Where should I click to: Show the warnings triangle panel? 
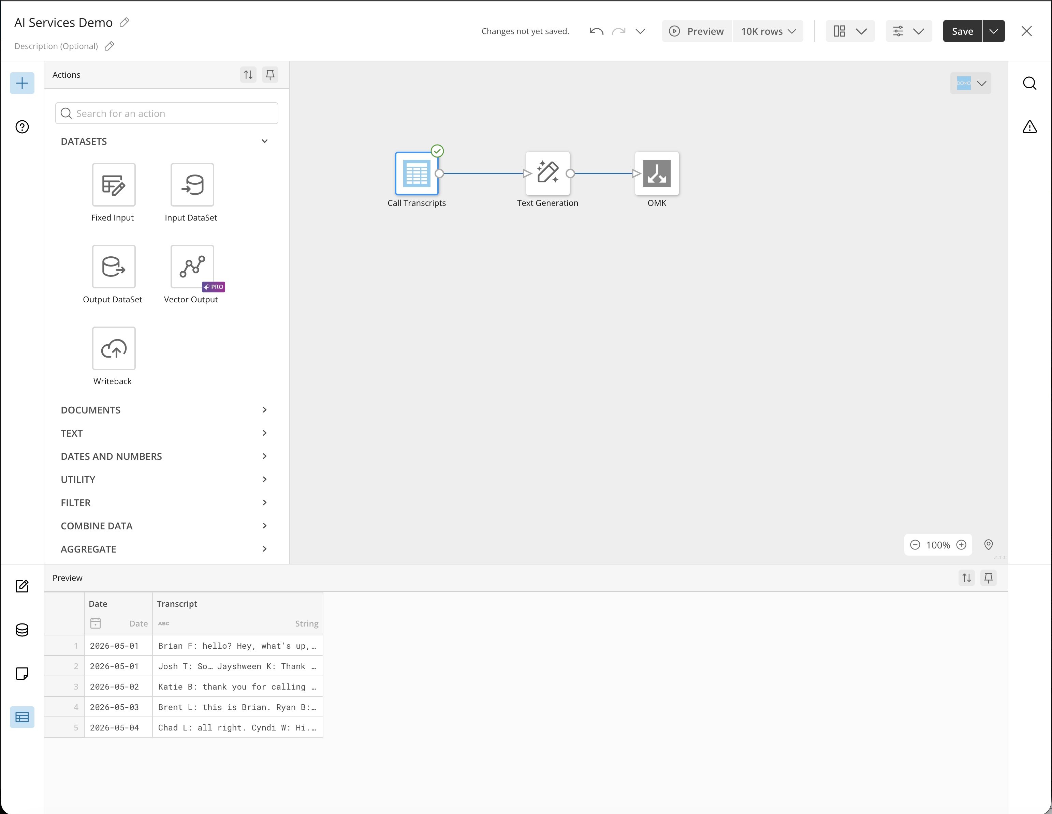click(x=1029, y=126)
